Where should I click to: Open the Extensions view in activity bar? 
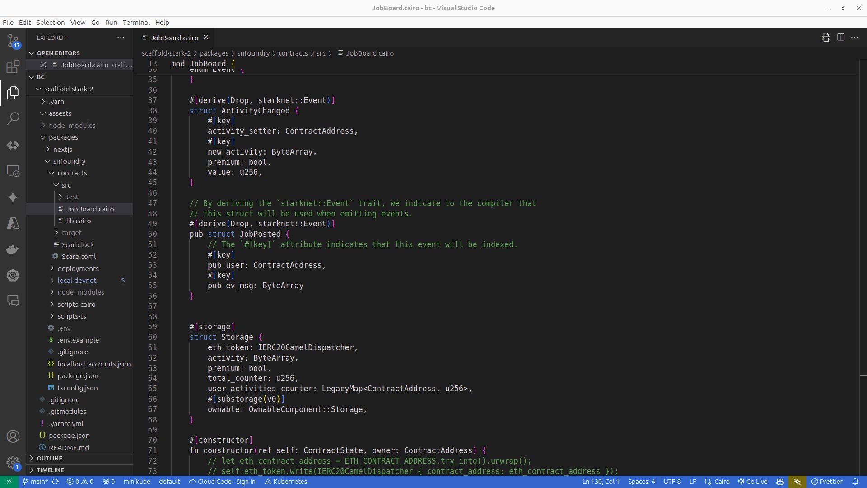pyautogui.click(x=13, y=67)
